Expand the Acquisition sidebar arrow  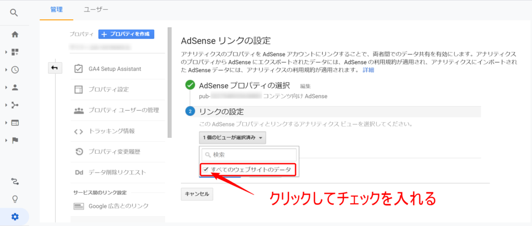tap(6, 105)
